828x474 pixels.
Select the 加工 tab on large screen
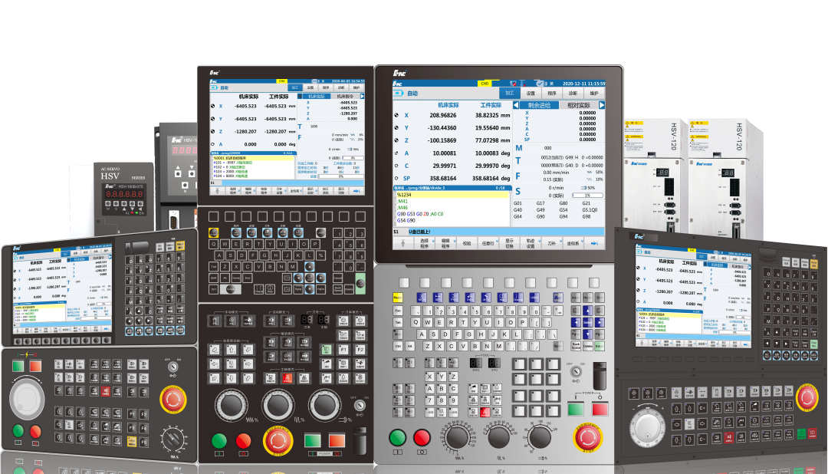pyautogui.click(x=510, y=93)
